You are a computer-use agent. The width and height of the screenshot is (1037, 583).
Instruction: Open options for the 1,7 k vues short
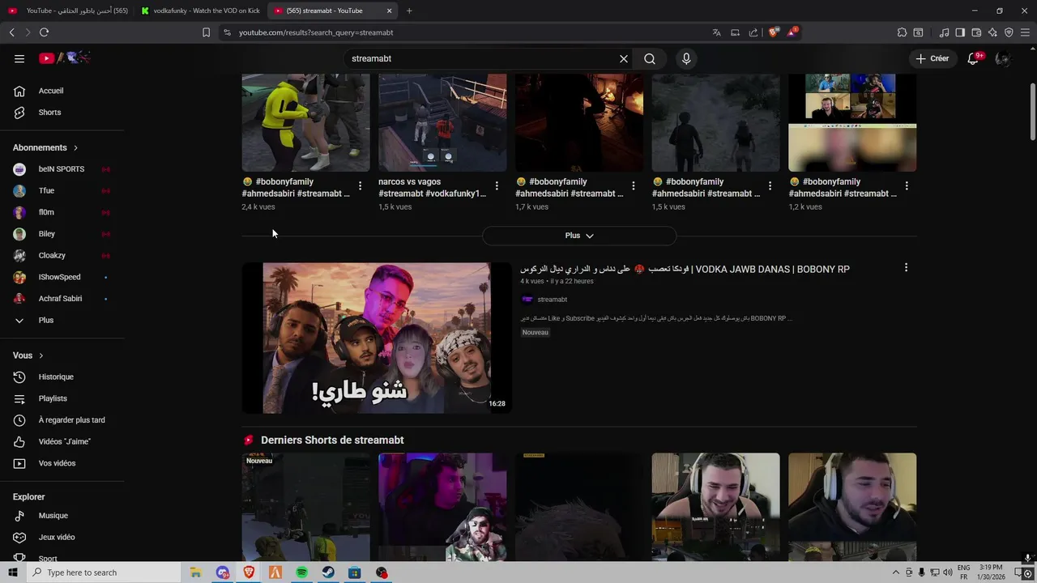tap(633, 186)
